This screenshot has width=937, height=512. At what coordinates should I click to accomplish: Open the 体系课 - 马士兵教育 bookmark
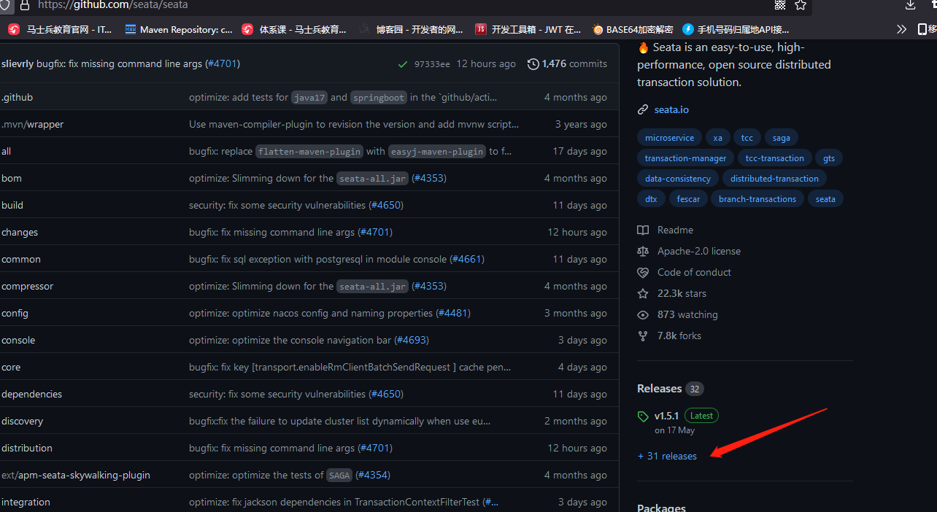[x=294, y=29]
